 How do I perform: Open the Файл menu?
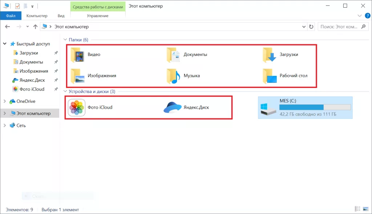(x=11, y=16)
